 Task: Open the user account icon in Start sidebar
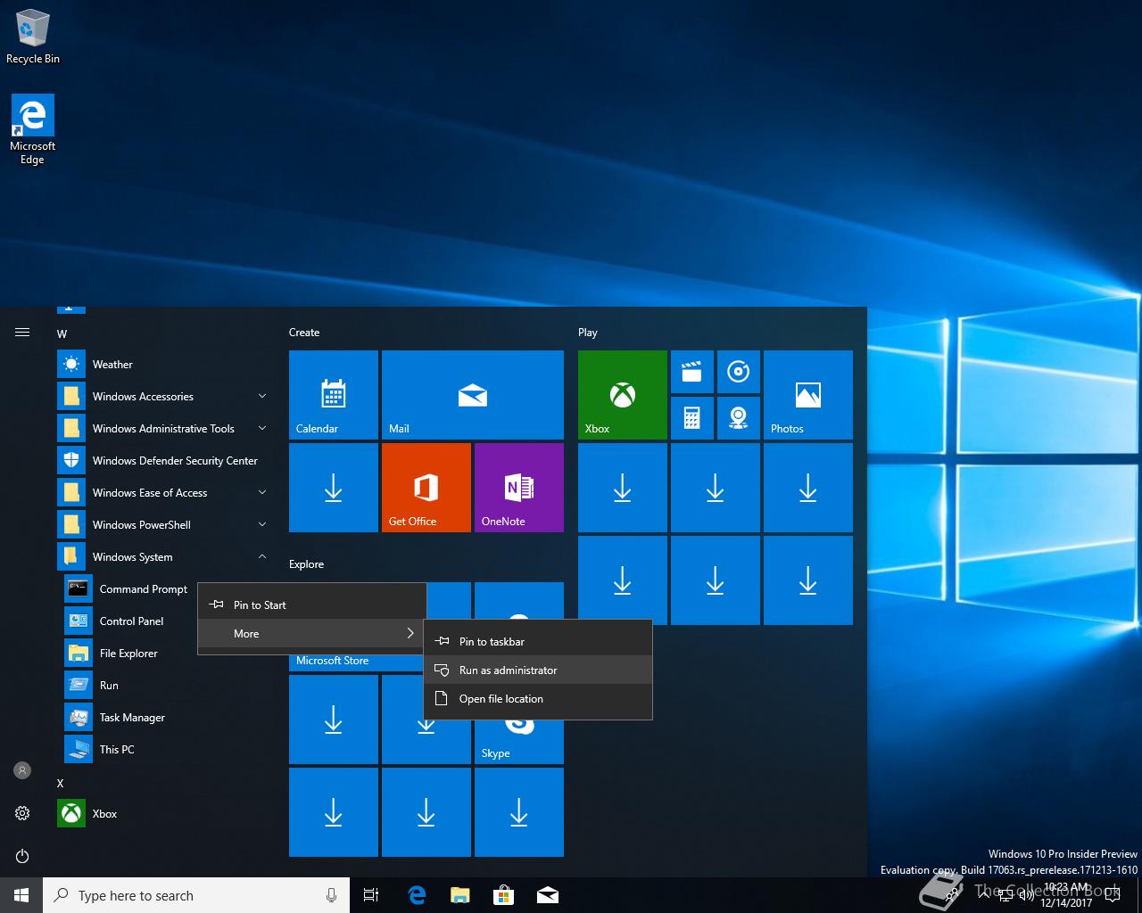click(x=22, y=770)
